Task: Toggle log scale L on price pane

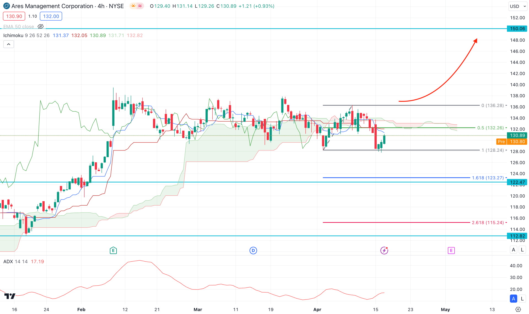Action: 522,250
